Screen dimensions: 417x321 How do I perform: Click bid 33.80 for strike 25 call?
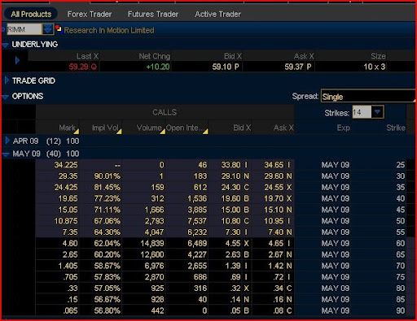230,165
